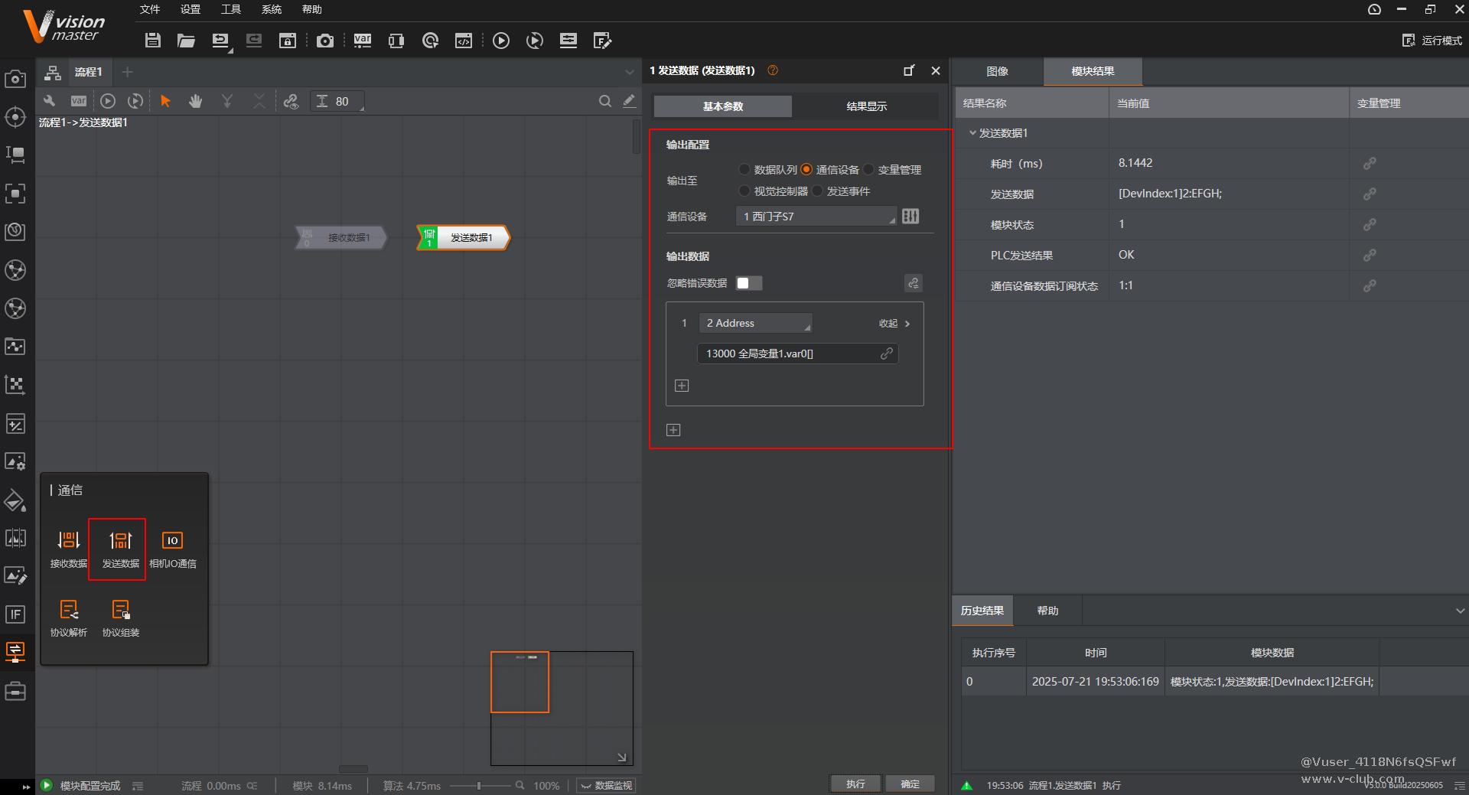Toggle 忽略错误数据 switch
Viewport: 1469px width, 795px height.
pos(749,283)
